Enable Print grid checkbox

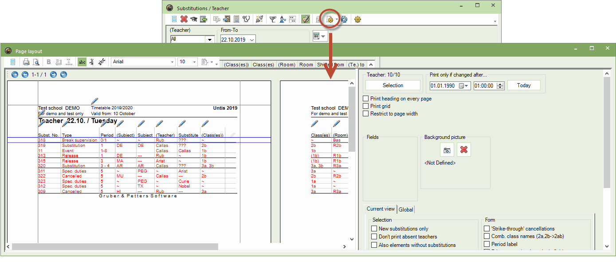[x=366, y=106]
